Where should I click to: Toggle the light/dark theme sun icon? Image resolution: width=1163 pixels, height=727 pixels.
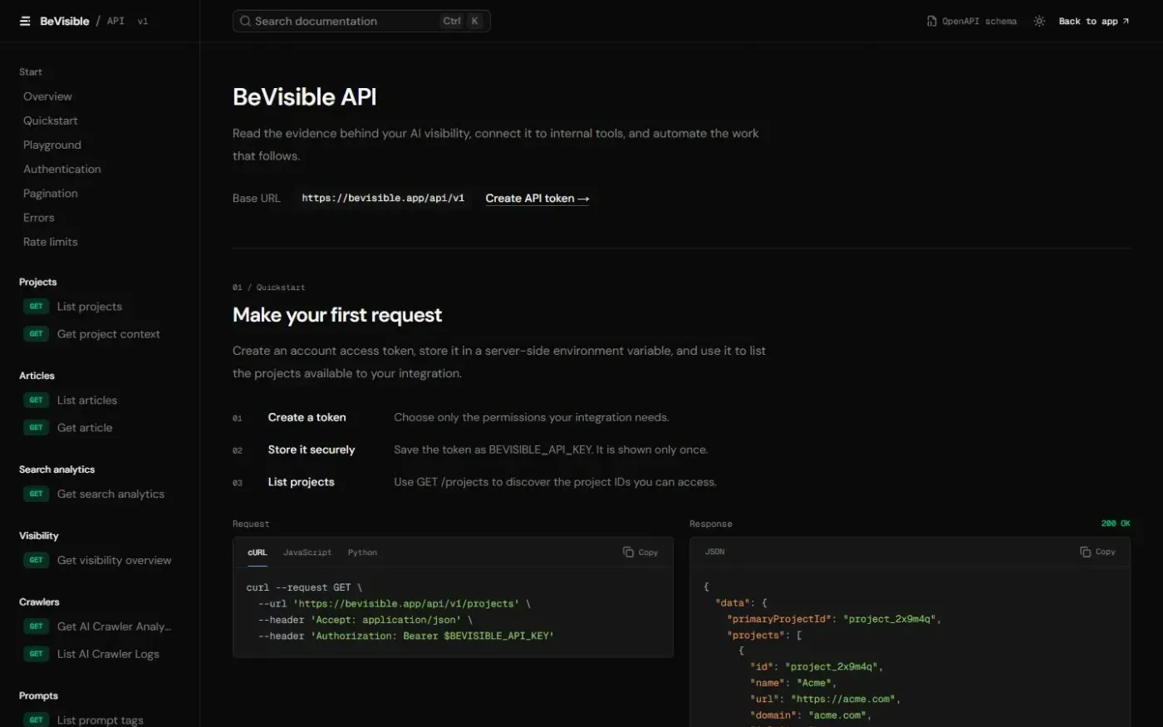coord(1039,21)
